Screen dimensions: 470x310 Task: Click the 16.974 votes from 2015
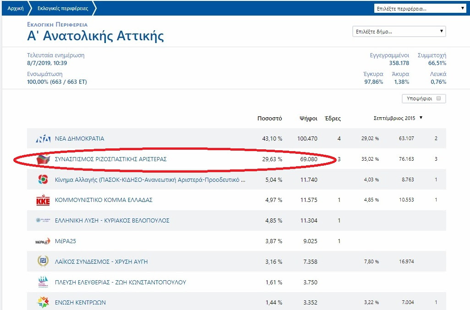coord(406,261)
